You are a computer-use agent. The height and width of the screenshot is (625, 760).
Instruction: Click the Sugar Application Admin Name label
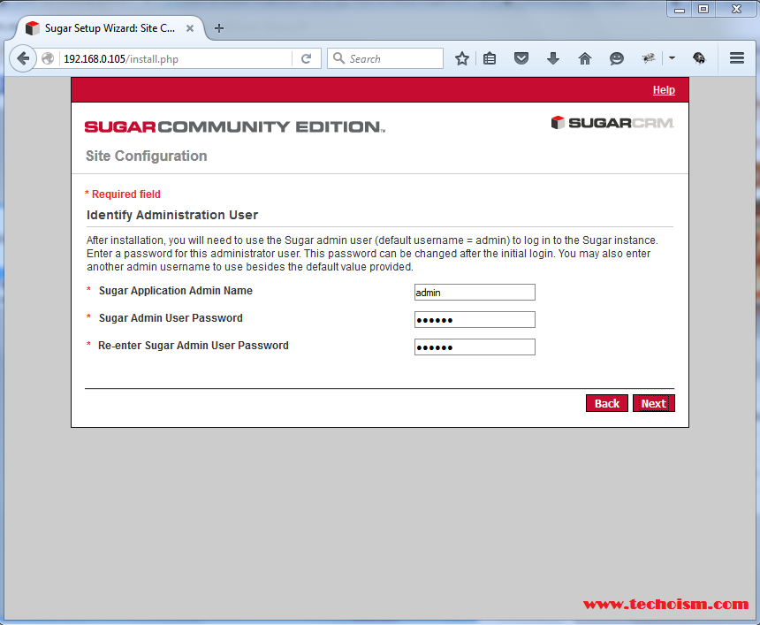(x=176, y=291)
